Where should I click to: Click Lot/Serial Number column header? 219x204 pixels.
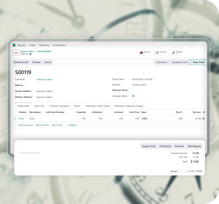[55, 112]
